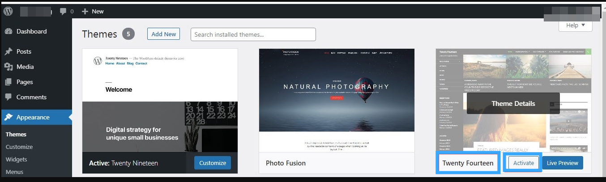The image size is (606, 182).
Task: Click the Pages icon in sidebar
Action: pos(9,82)
